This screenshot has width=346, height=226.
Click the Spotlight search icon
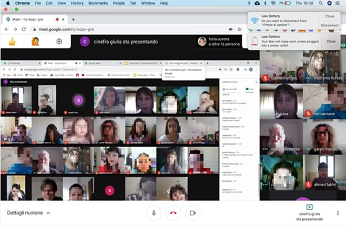tap(321, 3)
